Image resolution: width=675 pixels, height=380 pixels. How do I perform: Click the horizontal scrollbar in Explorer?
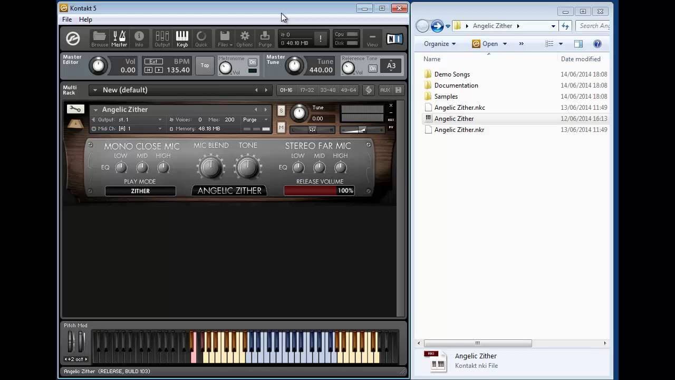coord(478,343)
